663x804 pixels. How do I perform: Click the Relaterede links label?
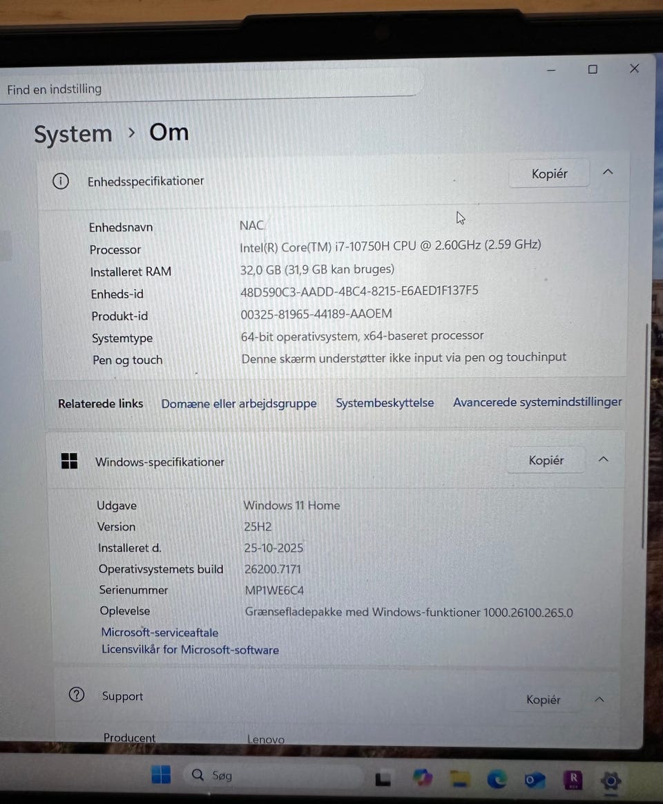point(101,403)
